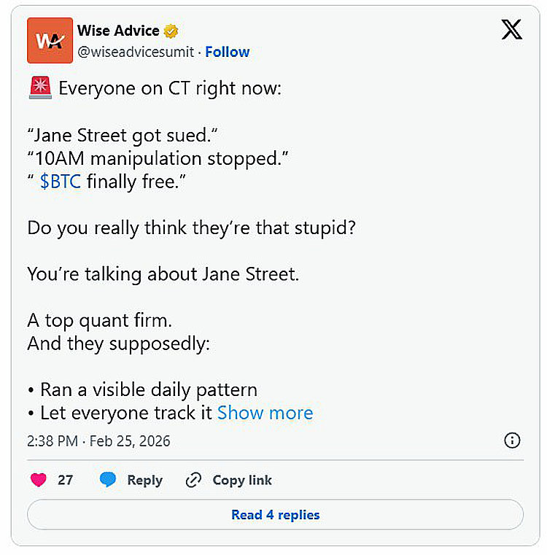Expand the post with Show more
The height and width of the screenshot is (555, 547).
pyautogui.click(x=265, y=413)
